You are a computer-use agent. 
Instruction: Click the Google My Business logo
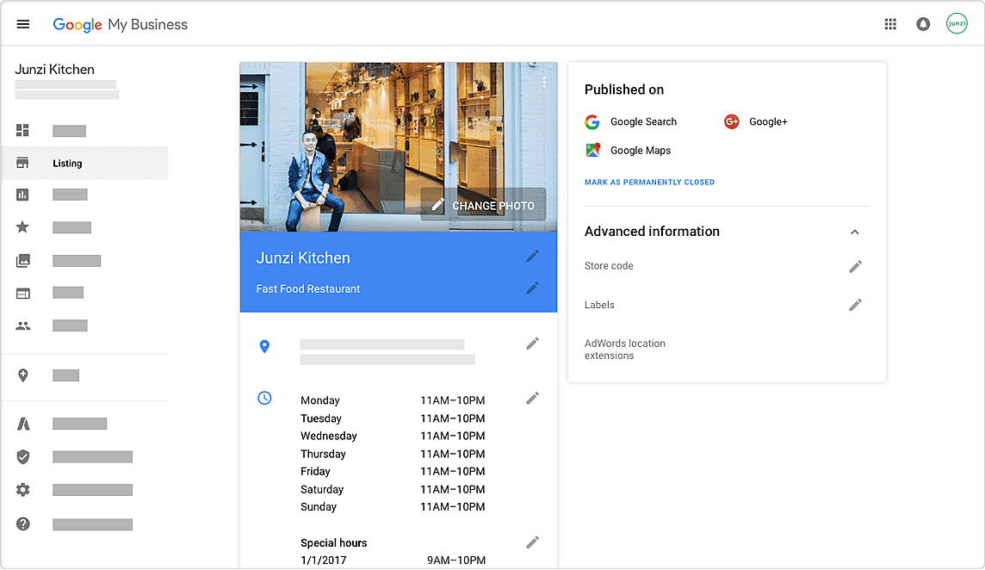point(120,24)
